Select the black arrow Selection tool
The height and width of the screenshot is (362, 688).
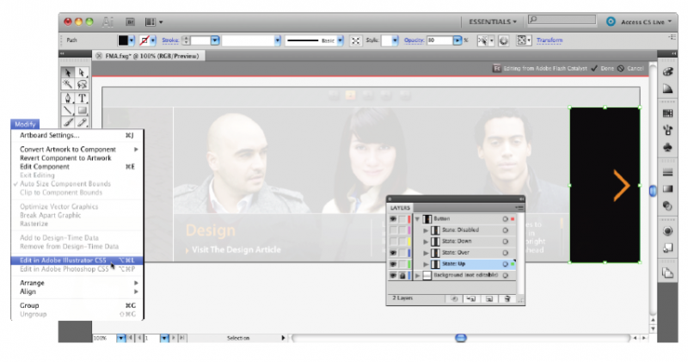pyautogui.click(x=68, y=72)
